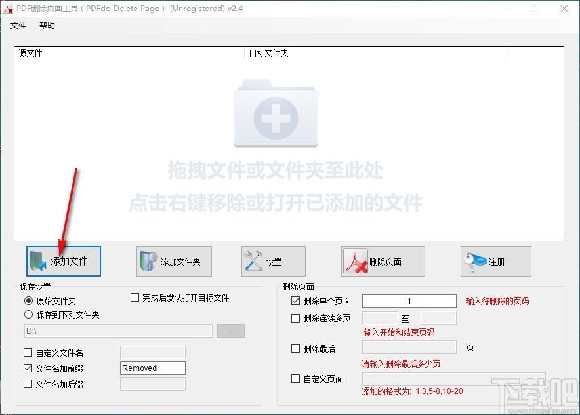Click the red hint 请输入删除最后多少页
The height and width of the screenshot is (415, 580).
pos(401,364)
